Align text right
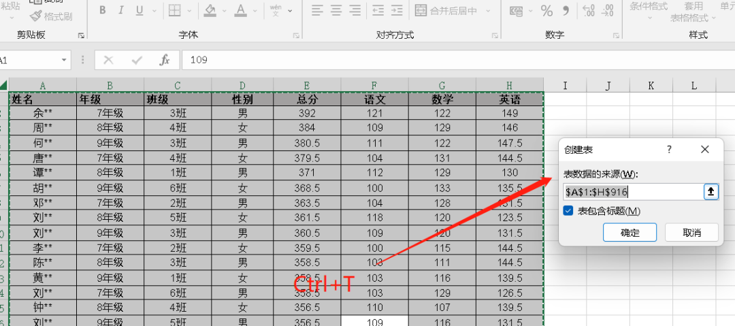 [355, 10]
